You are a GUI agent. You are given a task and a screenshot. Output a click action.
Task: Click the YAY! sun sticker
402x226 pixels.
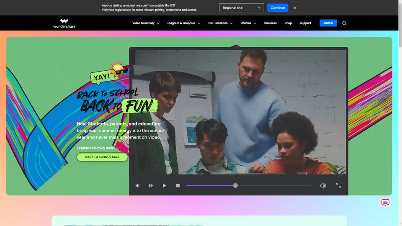(109, 73)
